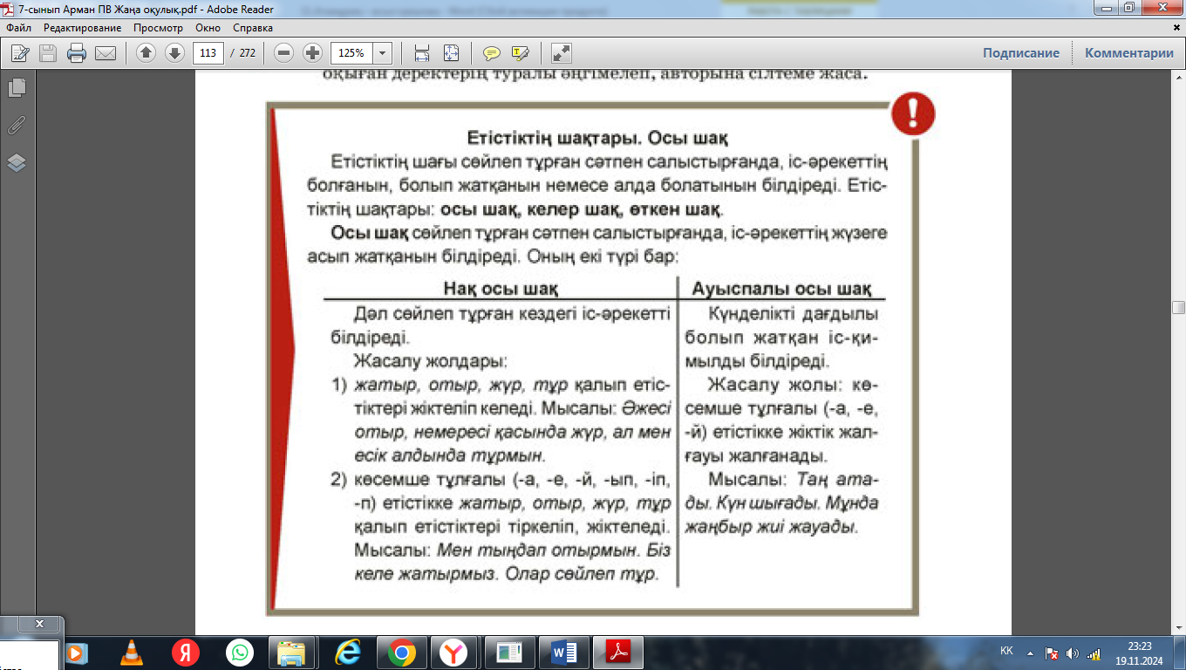Open Internet Explorer from the taskbar

click(x=347, y=652)
